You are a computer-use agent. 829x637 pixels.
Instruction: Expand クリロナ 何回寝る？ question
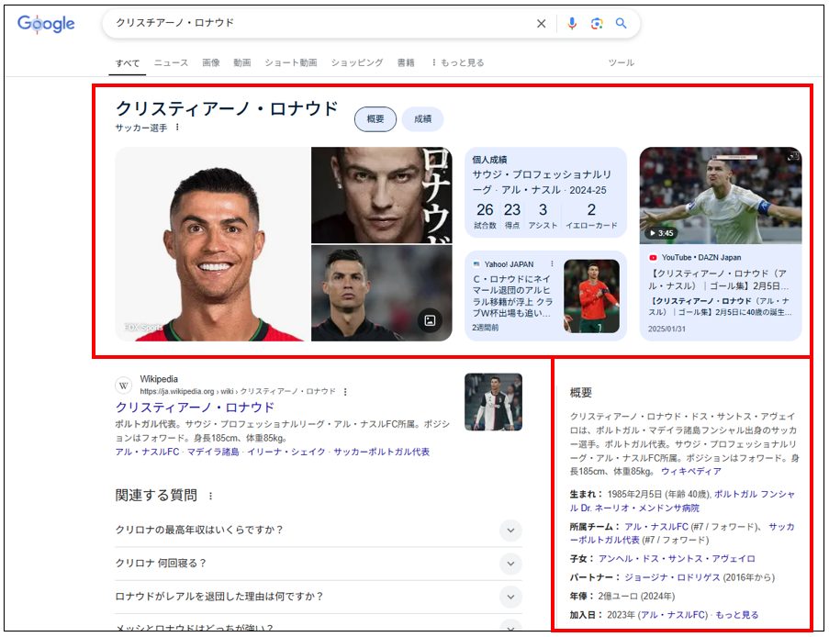tap(319, 564)
